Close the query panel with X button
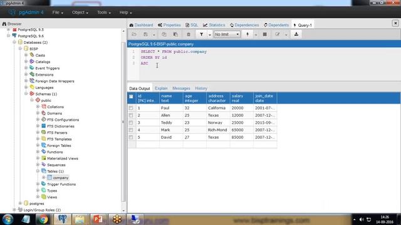Viewport: 401px width, 225px height. pyautogui.click(x=395, y=23)
